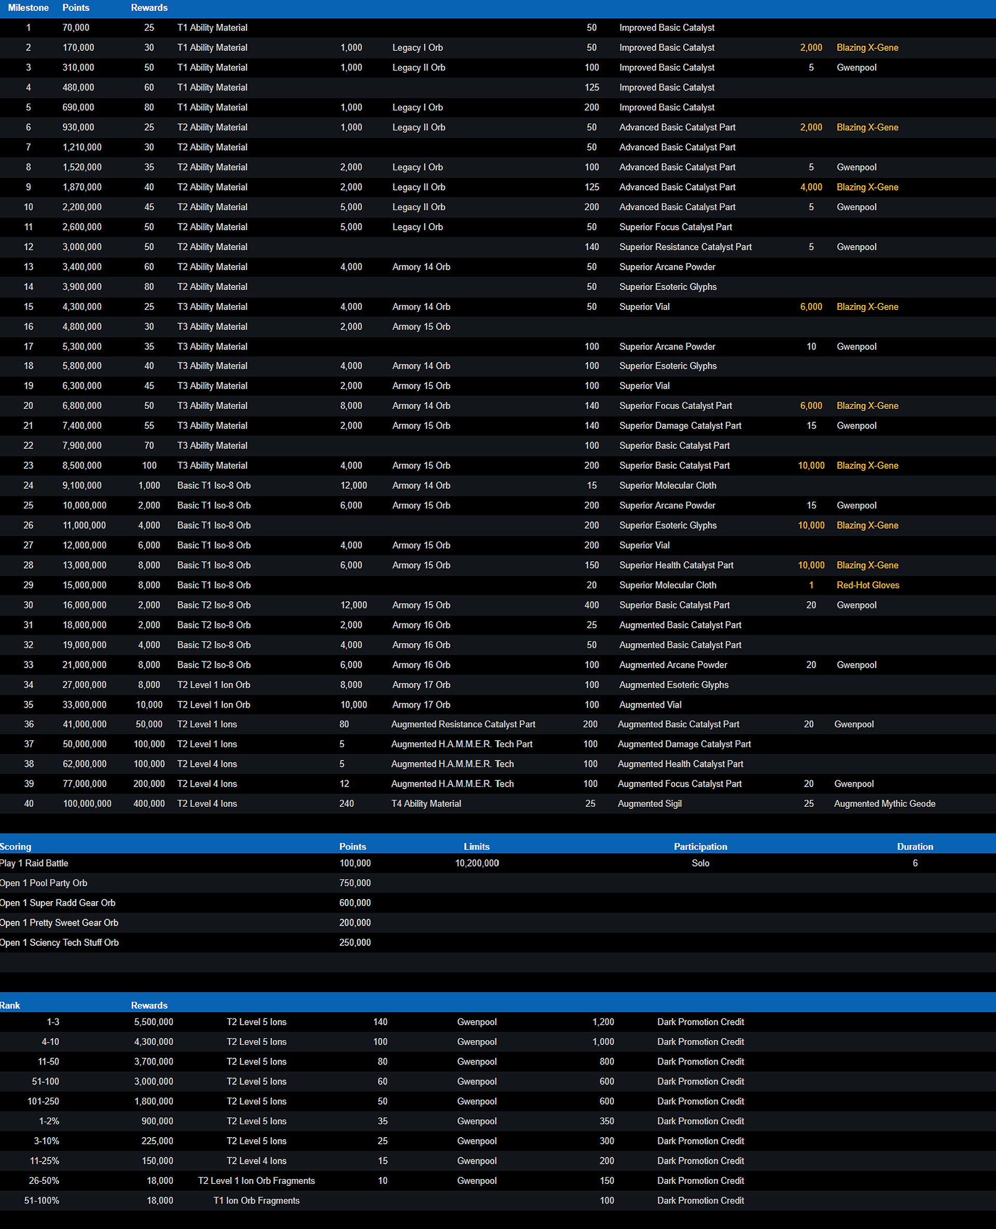Click Augmented Mythic Geode in milestone 40
Viewport: 996px width, 1229px height.
pos(884,804)
